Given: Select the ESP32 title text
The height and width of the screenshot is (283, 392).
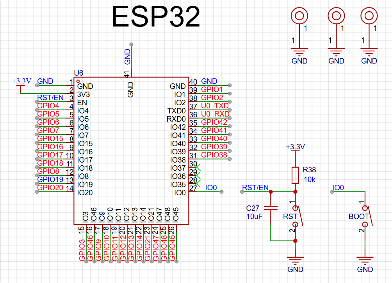Looking at the screenshot, I should pyautogui.click(x=156, y=17).
